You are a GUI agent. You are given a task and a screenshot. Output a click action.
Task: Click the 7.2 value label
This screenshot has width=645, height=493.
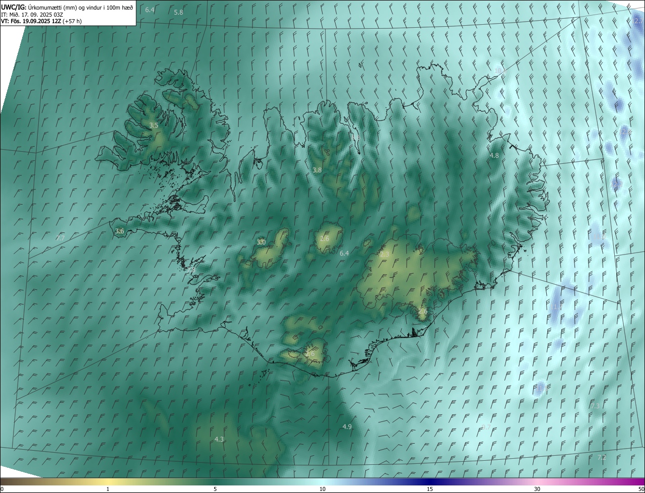(x=602, y=457)
